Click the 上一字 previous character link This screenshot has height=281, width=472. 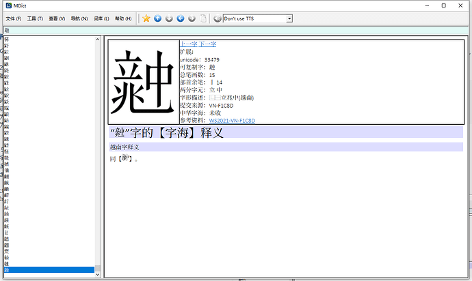188,44
